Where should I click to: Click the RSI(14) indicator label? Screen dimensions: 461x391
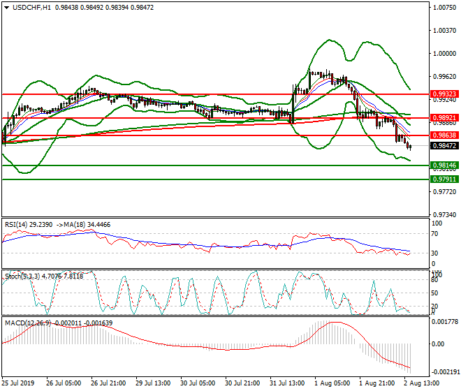click(x=17, y=224)
